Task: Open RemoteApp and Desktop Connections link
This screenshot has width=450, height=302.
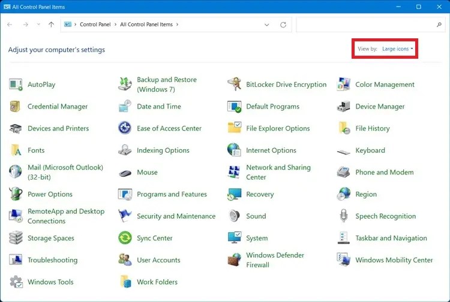Action: 66,216
